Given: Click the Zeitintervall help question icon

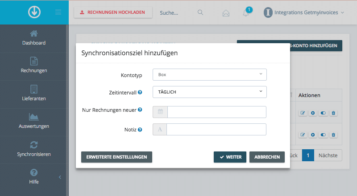Looking at the screenshot, I should pyautogui.click(x=140, y=92).
